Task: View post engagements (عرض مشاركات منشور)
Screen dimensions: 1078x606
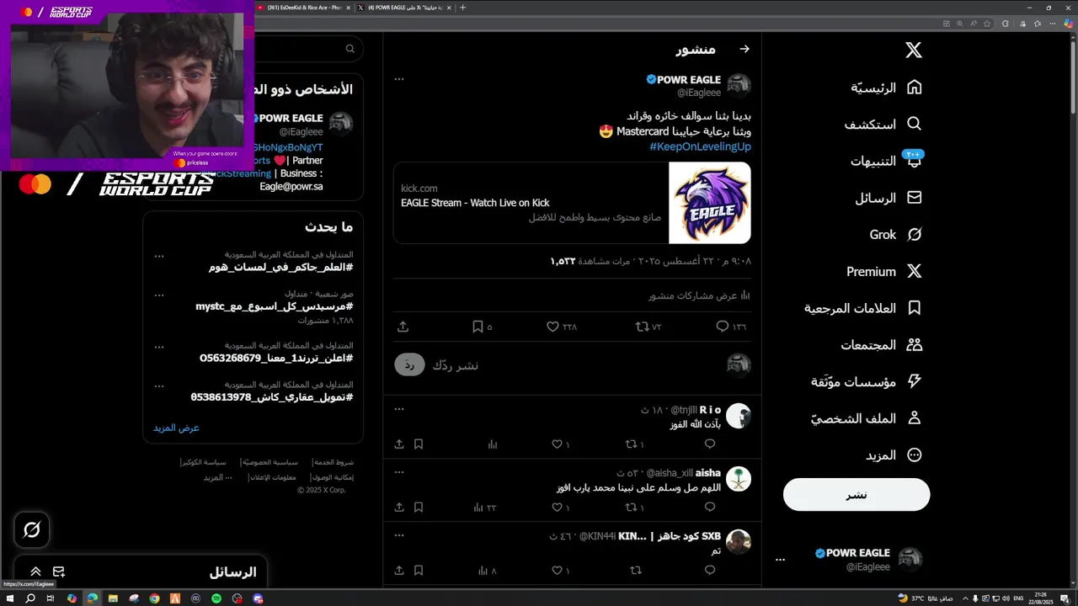Action: 699,295
